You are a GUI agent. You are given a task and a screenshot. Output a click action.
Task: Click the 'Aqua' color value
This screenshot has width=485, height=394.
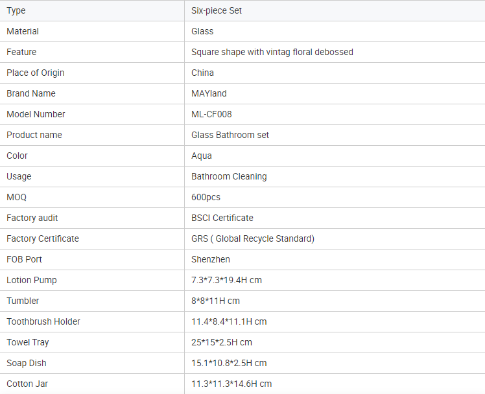202,156
